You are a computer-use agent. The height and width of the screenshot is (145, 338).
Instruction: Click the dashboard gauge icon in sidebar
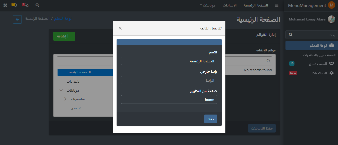point(331,45)
